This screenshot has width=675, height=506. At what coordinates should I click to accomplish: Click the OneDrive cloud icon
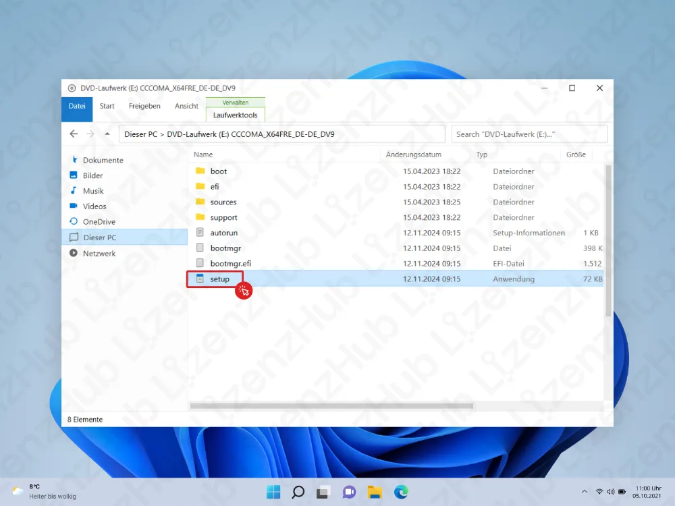(x=74, y=221)
